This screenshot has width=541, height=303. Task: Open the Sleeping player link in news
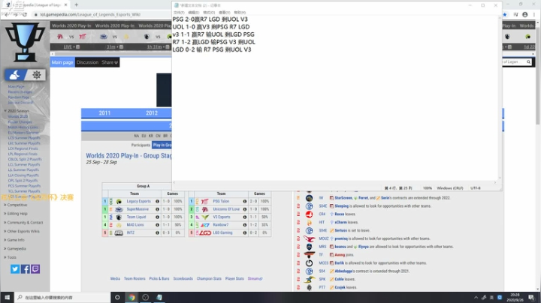point(342,206)
